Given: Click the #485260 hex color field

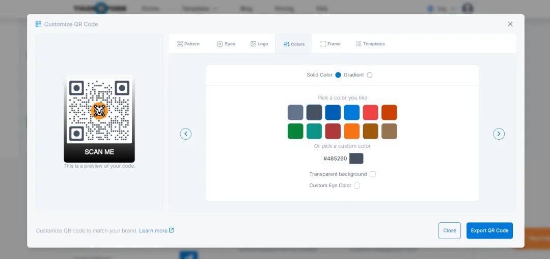Looking at the screenshot, I should point(335,159).
